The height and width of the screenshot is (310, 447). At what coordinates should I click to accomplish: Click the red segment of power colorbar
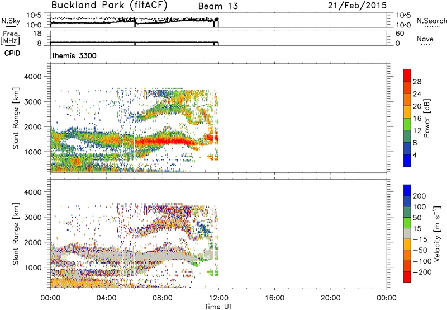[407, 75]
